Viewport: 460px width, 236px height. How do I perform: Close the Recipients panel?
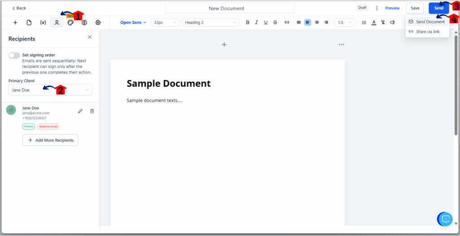[90, 37]
